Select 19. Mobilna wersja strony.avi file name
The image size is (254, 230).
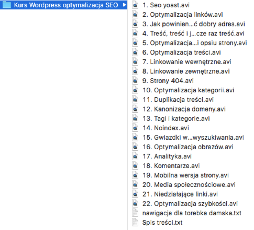pyautogui.click(x=186, y=175)
